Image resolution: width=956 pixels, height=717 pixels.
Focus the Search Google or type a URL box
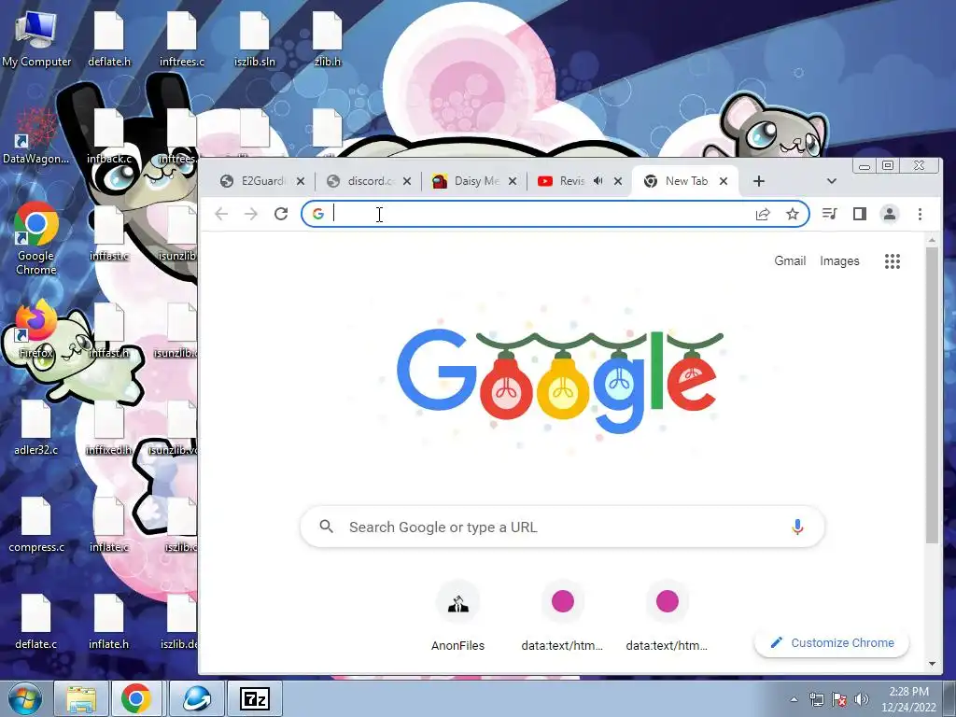click(562, 527)
